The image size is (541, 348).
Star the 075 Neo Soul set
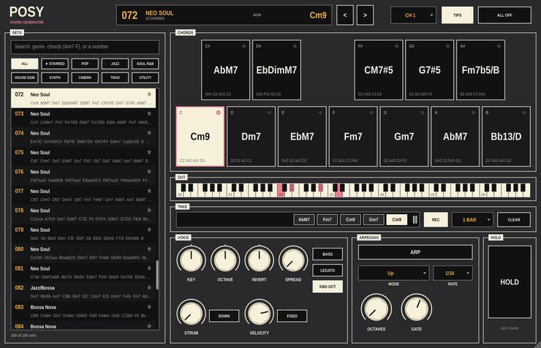pos(149,152)
